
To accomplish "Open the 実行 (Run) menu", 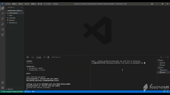I will click(40, 4).
